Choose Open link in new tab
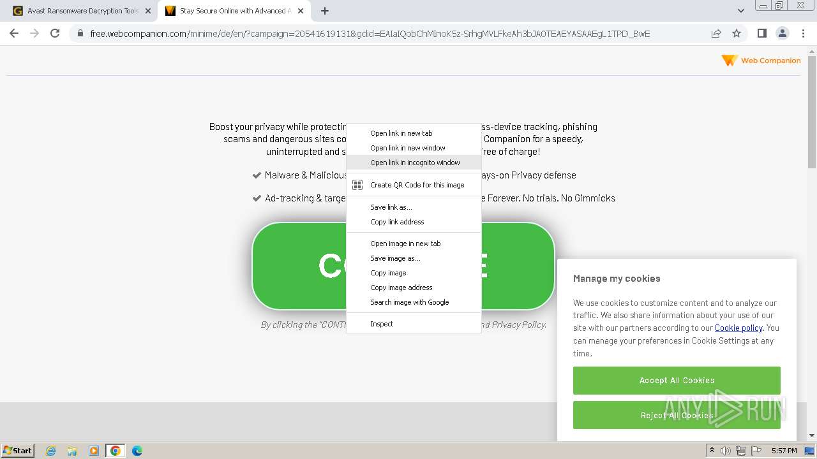 [x=414, y=133]
